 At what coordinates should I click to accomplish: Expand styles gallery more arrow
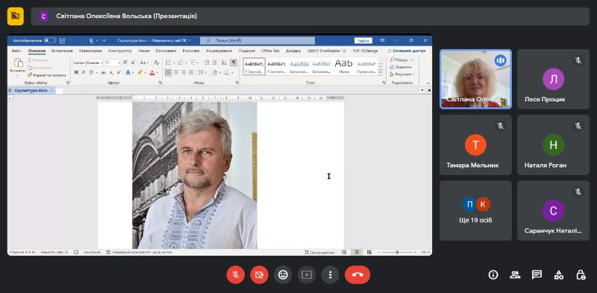click(x=380, y=72)
